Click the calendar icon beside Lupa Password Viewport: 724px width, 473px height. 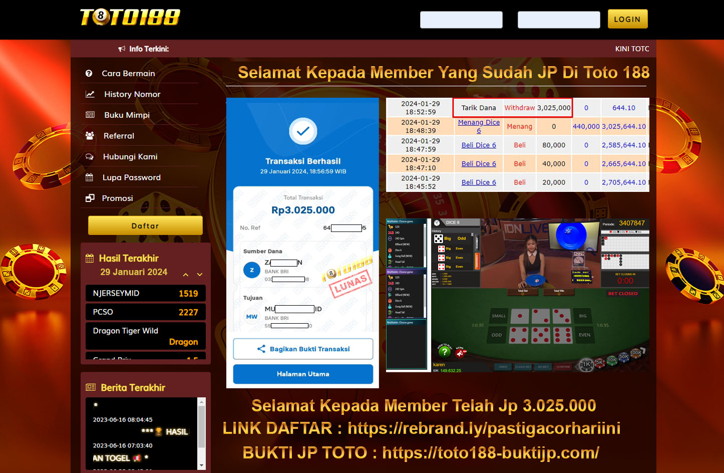point(89,177)
